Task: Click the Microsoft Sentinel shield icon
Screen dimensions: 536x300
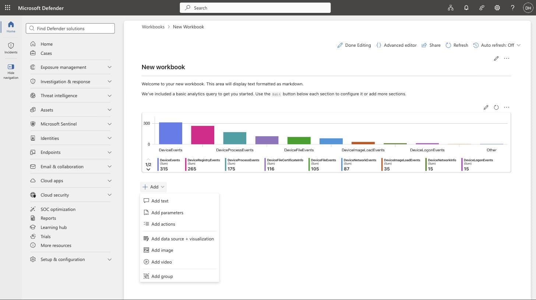Action: [x=33, y=124]
